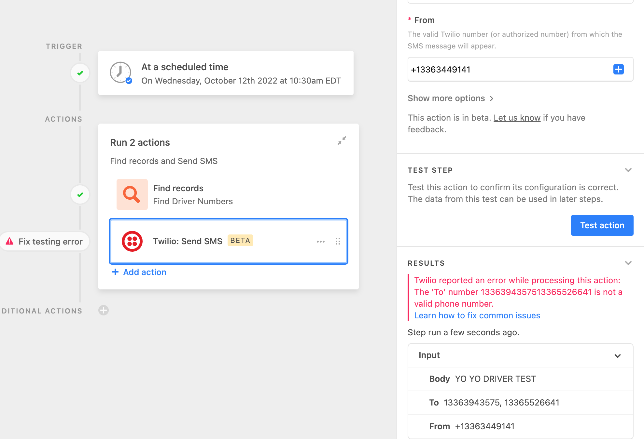Click the BETA badge on Twilio step
Viewport: 644px width, 439px height.
[x=240, y=241]
